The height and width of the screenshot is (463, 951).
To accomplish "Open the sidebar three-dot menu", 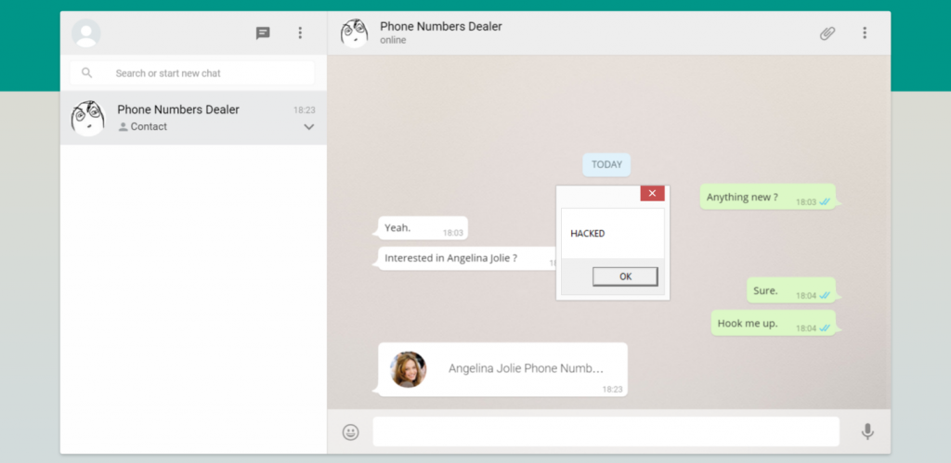I will coord(300,33).
